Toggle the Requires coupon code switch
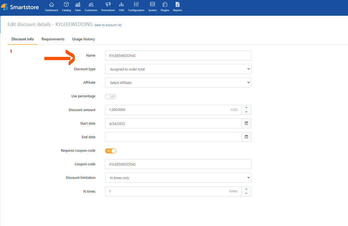Screen dimensions: 348x226 (x=111, y=151)
